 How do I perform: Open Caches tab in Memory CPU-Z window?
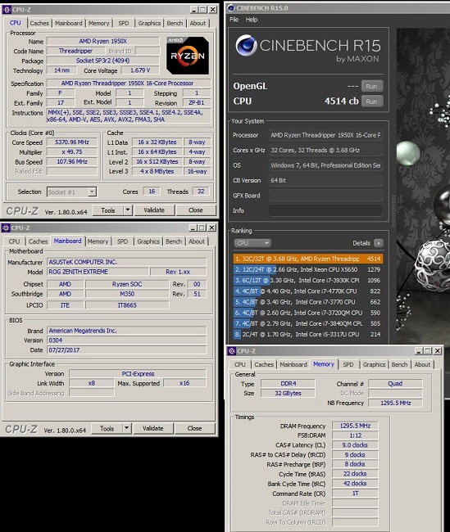264,364
